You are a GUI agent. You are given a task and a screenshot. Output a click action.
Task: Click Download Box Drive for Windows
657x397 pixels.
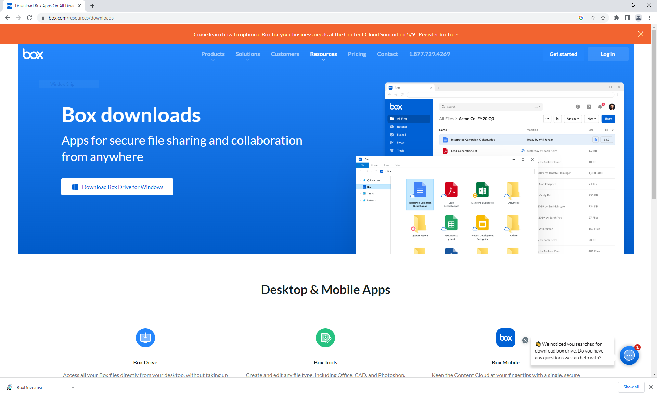tap(117, 187)
